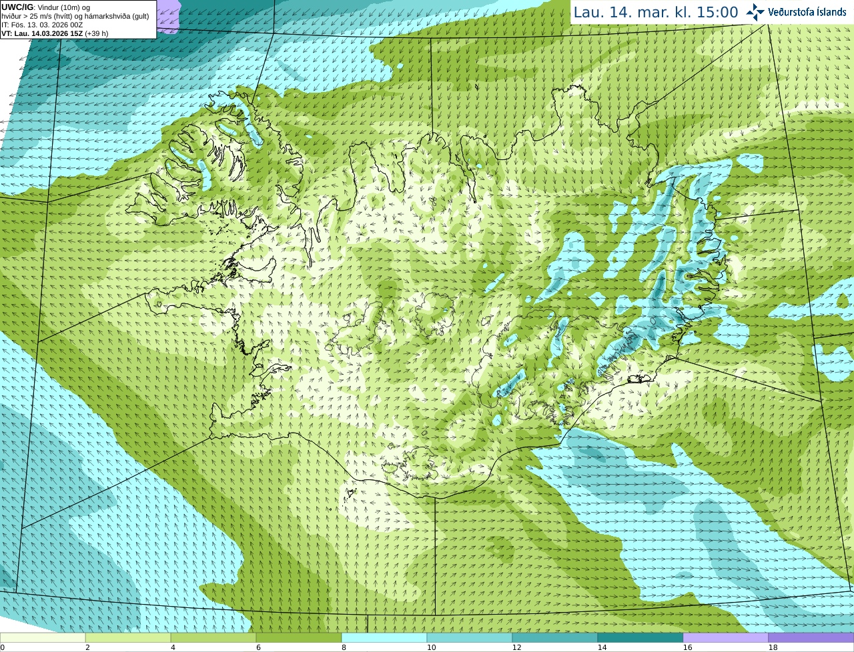The width and height of the screenshot is (854, 652).
Task: Click the scale label '8'
Action: pyautogui.click(x=344, y=647)
